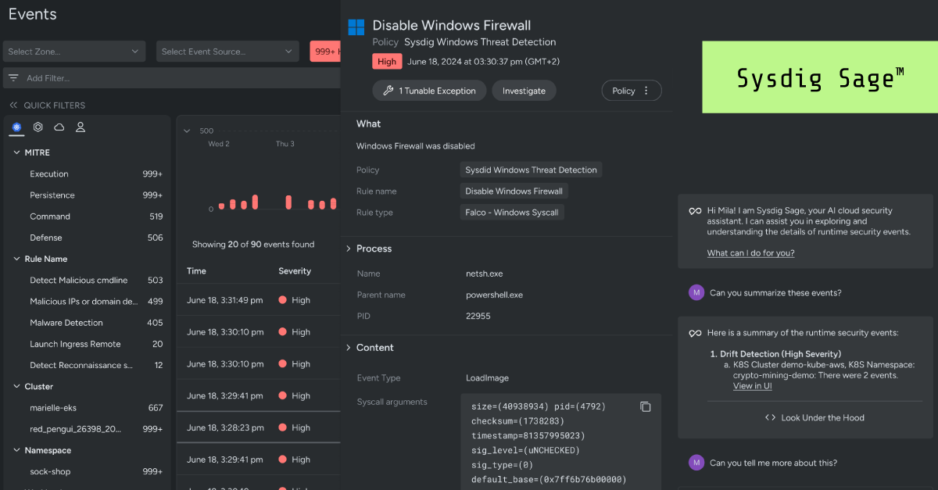The width and height of the screenshot is (938, 490).
Task: Click the funnel icon in the Add Filter bar
Action: [13, 77]
